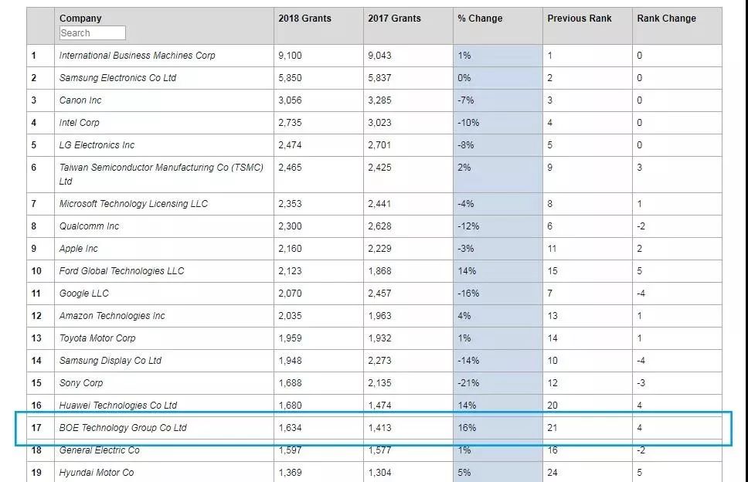Select LG Electronics Inc in the table

click(x=97, y=145)
